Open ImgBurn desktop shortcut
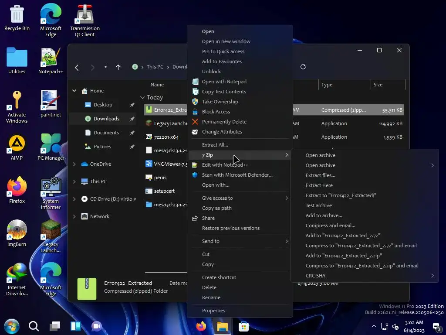 coord(17,234)
